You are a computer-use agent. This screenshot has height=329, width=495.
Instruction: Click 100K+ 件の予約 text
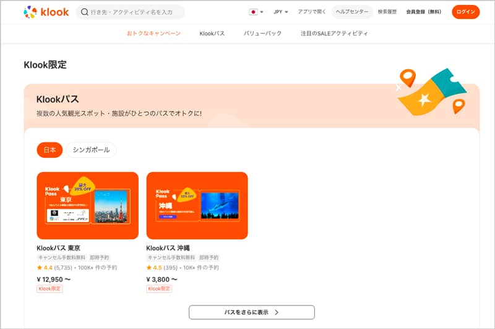tap(97, 268)
